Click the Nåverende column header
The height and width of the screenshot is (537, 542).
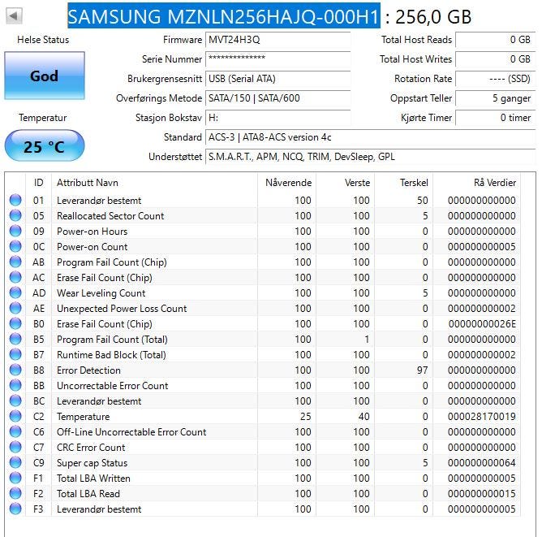(x=287, y=182)
